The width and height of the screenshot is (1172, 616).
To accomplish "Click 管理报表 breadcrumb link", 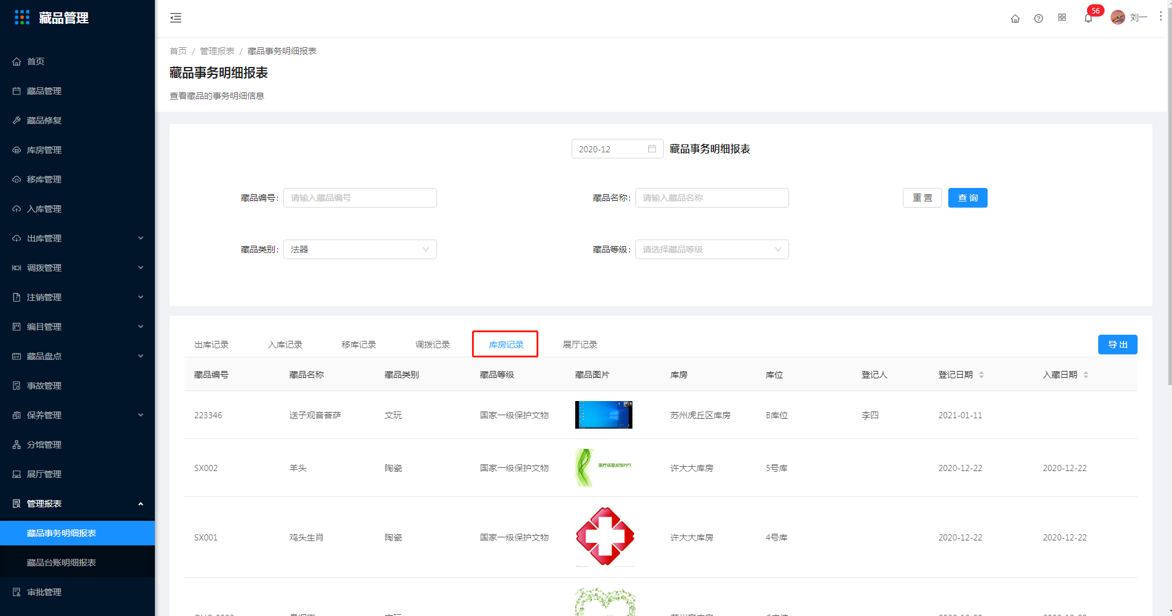I will tap(217, 51).
